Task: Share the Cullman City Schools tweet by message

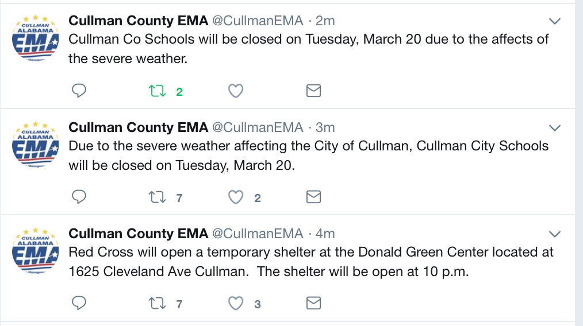Action: (313, 197)
